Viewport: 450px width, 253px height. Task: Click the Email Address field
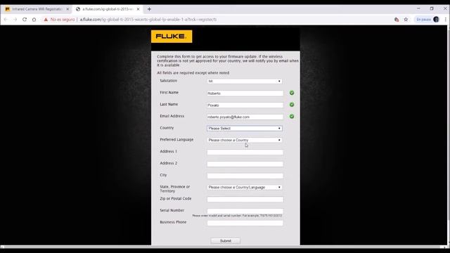245,117
